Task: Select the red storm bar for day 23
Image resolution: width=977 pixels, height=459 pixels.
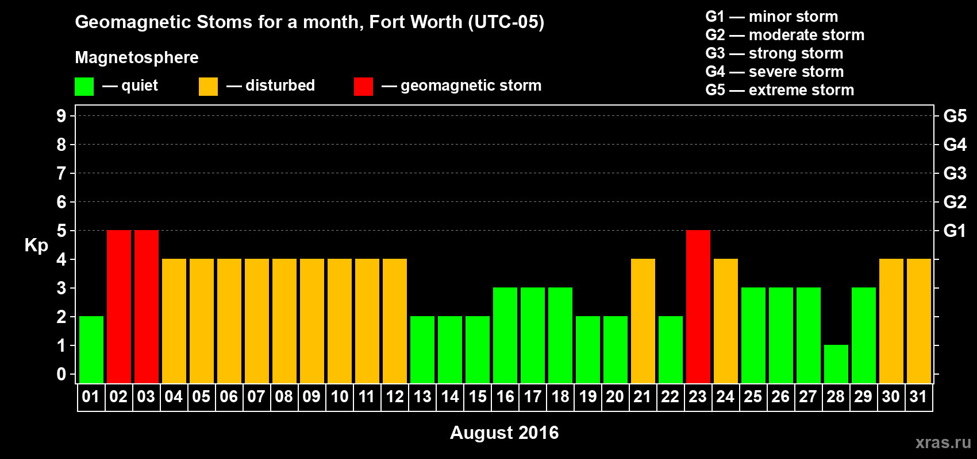Action: pyautogui.click(x=698, y=306)
